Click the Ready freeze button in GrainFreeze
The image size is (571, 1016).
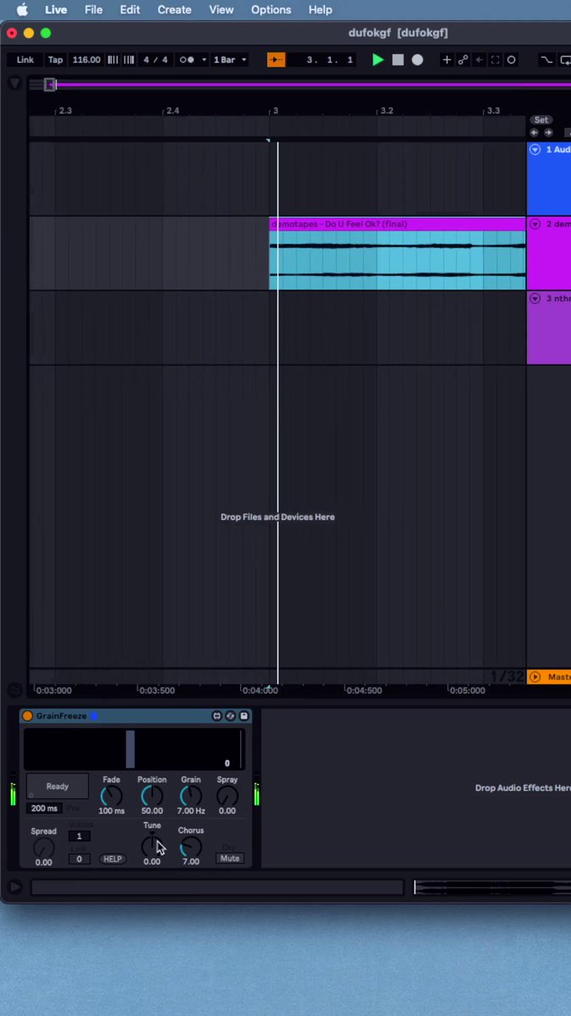[57, 787]
